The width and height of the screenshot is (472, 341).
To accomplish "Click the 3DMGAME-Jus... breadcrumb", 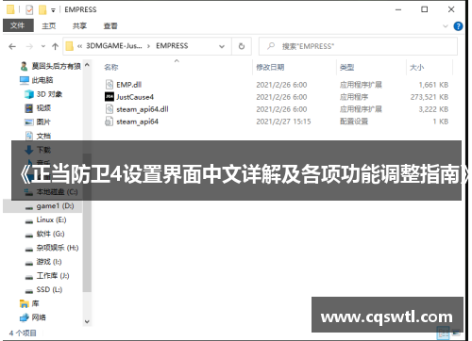I will pyautogui.click(x=114, y=46).
